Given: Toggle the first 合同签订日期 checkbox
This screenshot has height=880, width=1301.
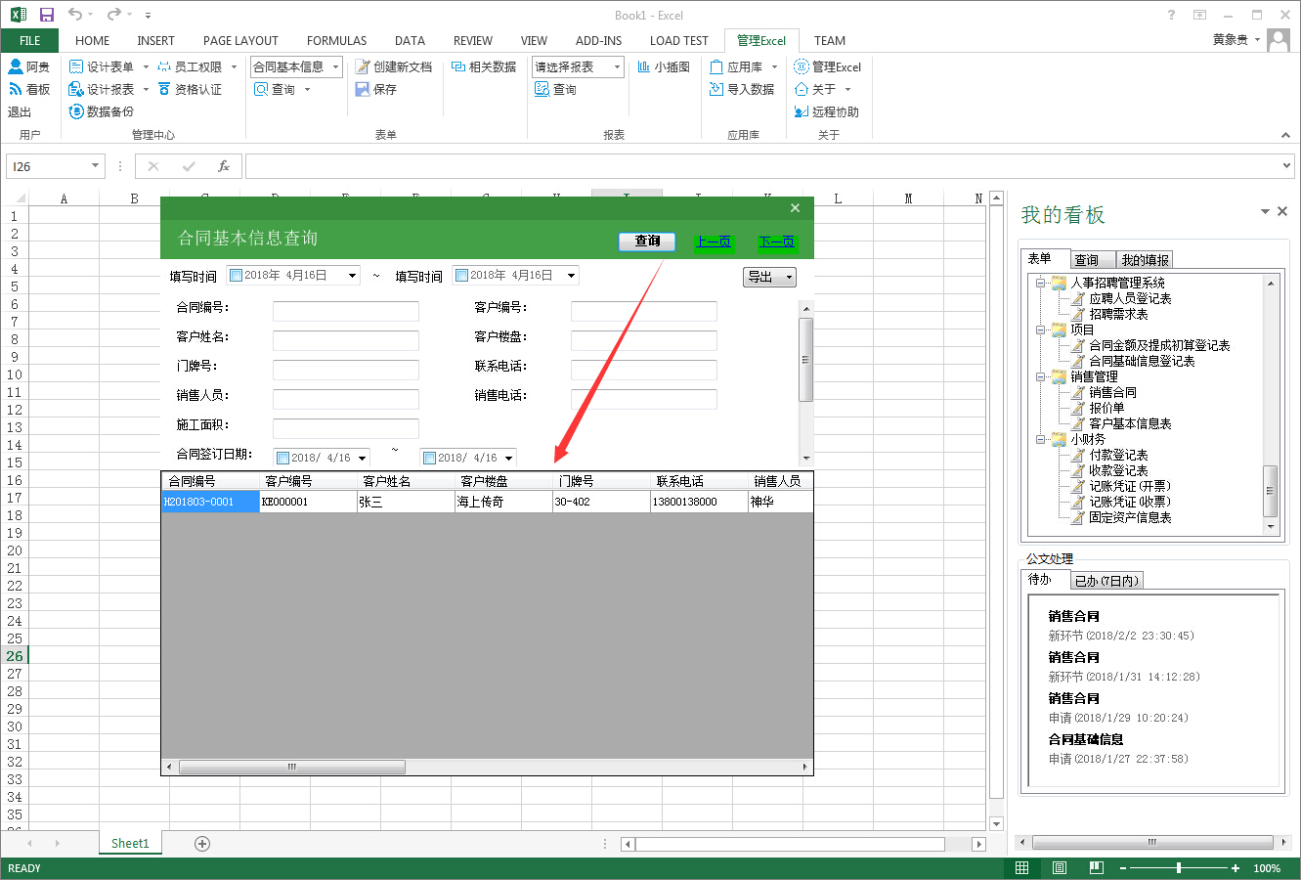Looking at the screenshot, I should coord(282,458).
